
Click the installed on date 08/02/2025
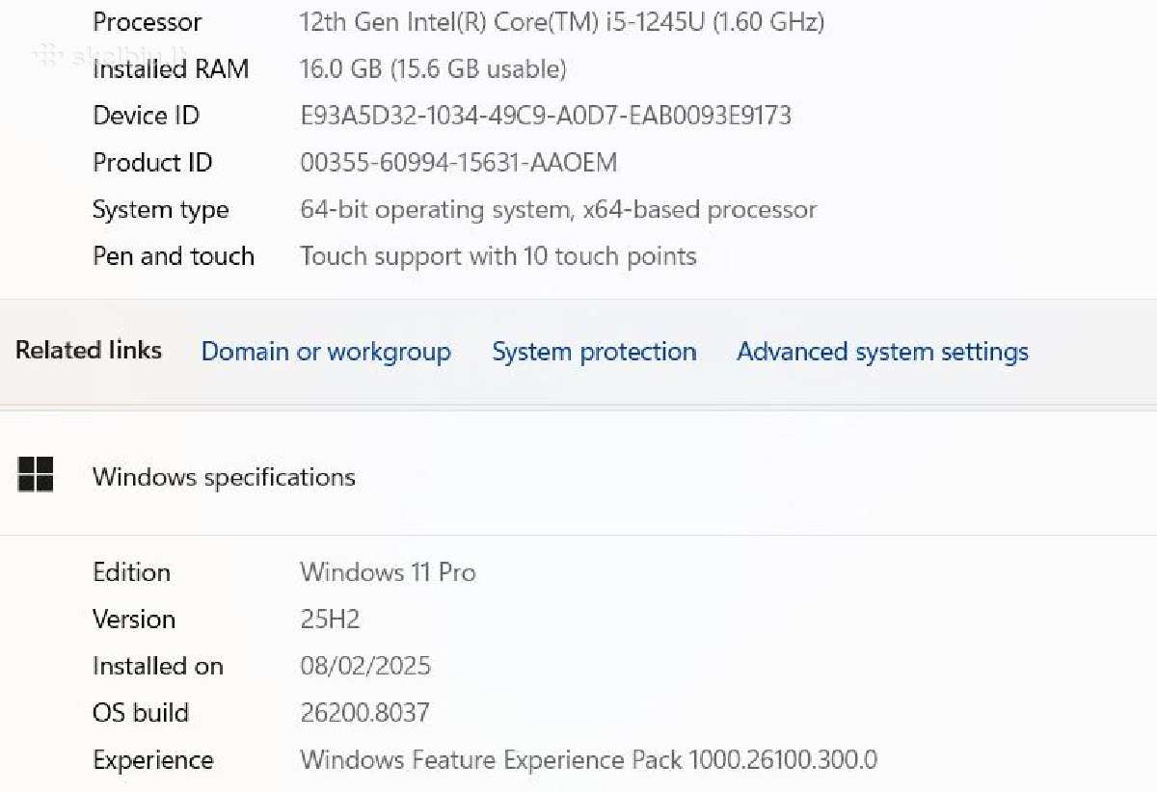[365, 666]
